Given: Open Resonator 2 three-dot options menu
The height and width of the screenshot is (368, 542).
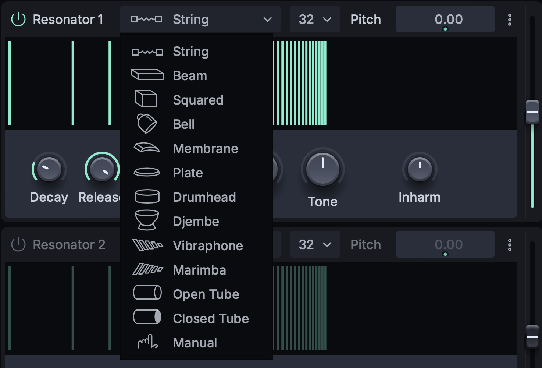Looking at the screenshot, I should (x=510, y=245).
